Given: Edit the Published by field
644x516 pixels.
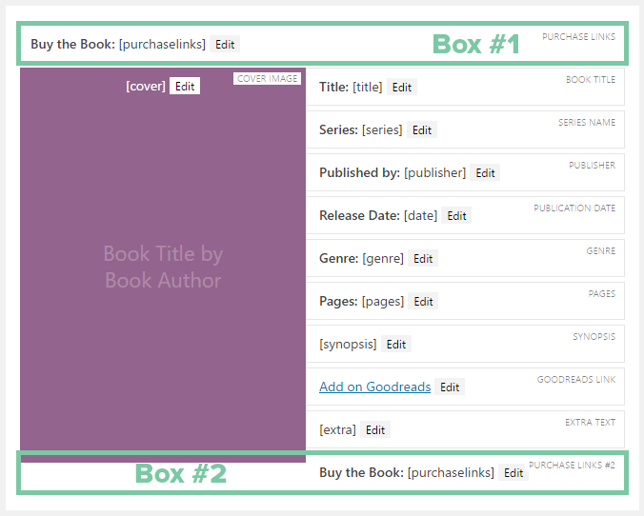Looking at the screenshot, I should (485, 173).
